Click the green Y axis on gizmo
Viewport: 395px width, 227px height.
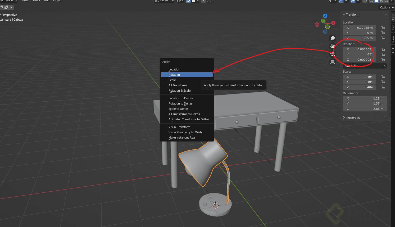coord(323,21)
